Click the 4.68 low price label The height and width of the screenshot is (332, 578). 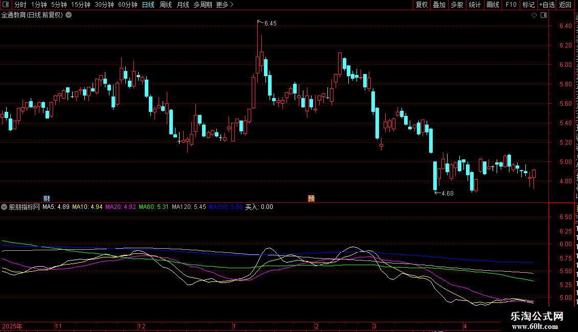[x=447, y=194]
